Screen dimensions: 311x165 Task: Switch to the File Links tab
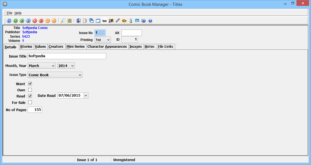[166, 47]
